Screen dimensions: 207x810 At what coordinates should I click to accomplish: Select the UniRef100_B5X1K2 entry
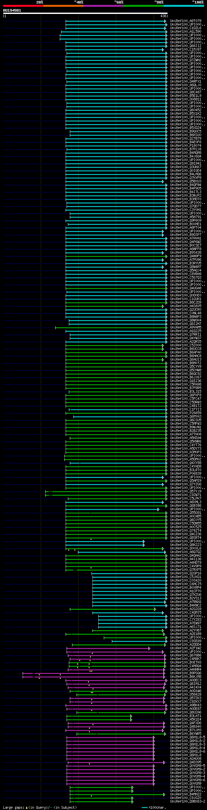pos(186,114)
